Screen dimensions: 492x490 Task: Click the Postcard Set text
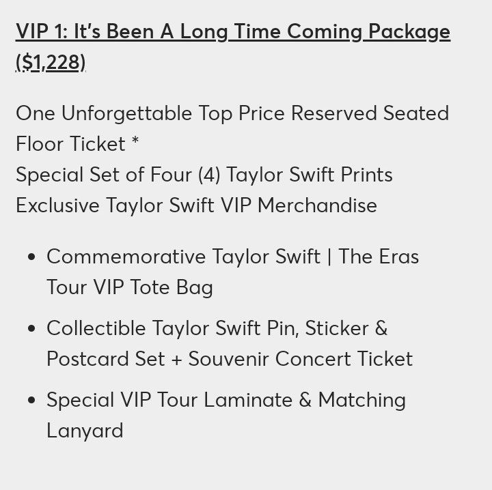click(x=106, y=358)
